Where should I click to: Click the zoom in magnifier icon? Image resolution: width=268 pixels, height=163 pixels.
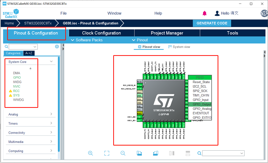point(90,153)
